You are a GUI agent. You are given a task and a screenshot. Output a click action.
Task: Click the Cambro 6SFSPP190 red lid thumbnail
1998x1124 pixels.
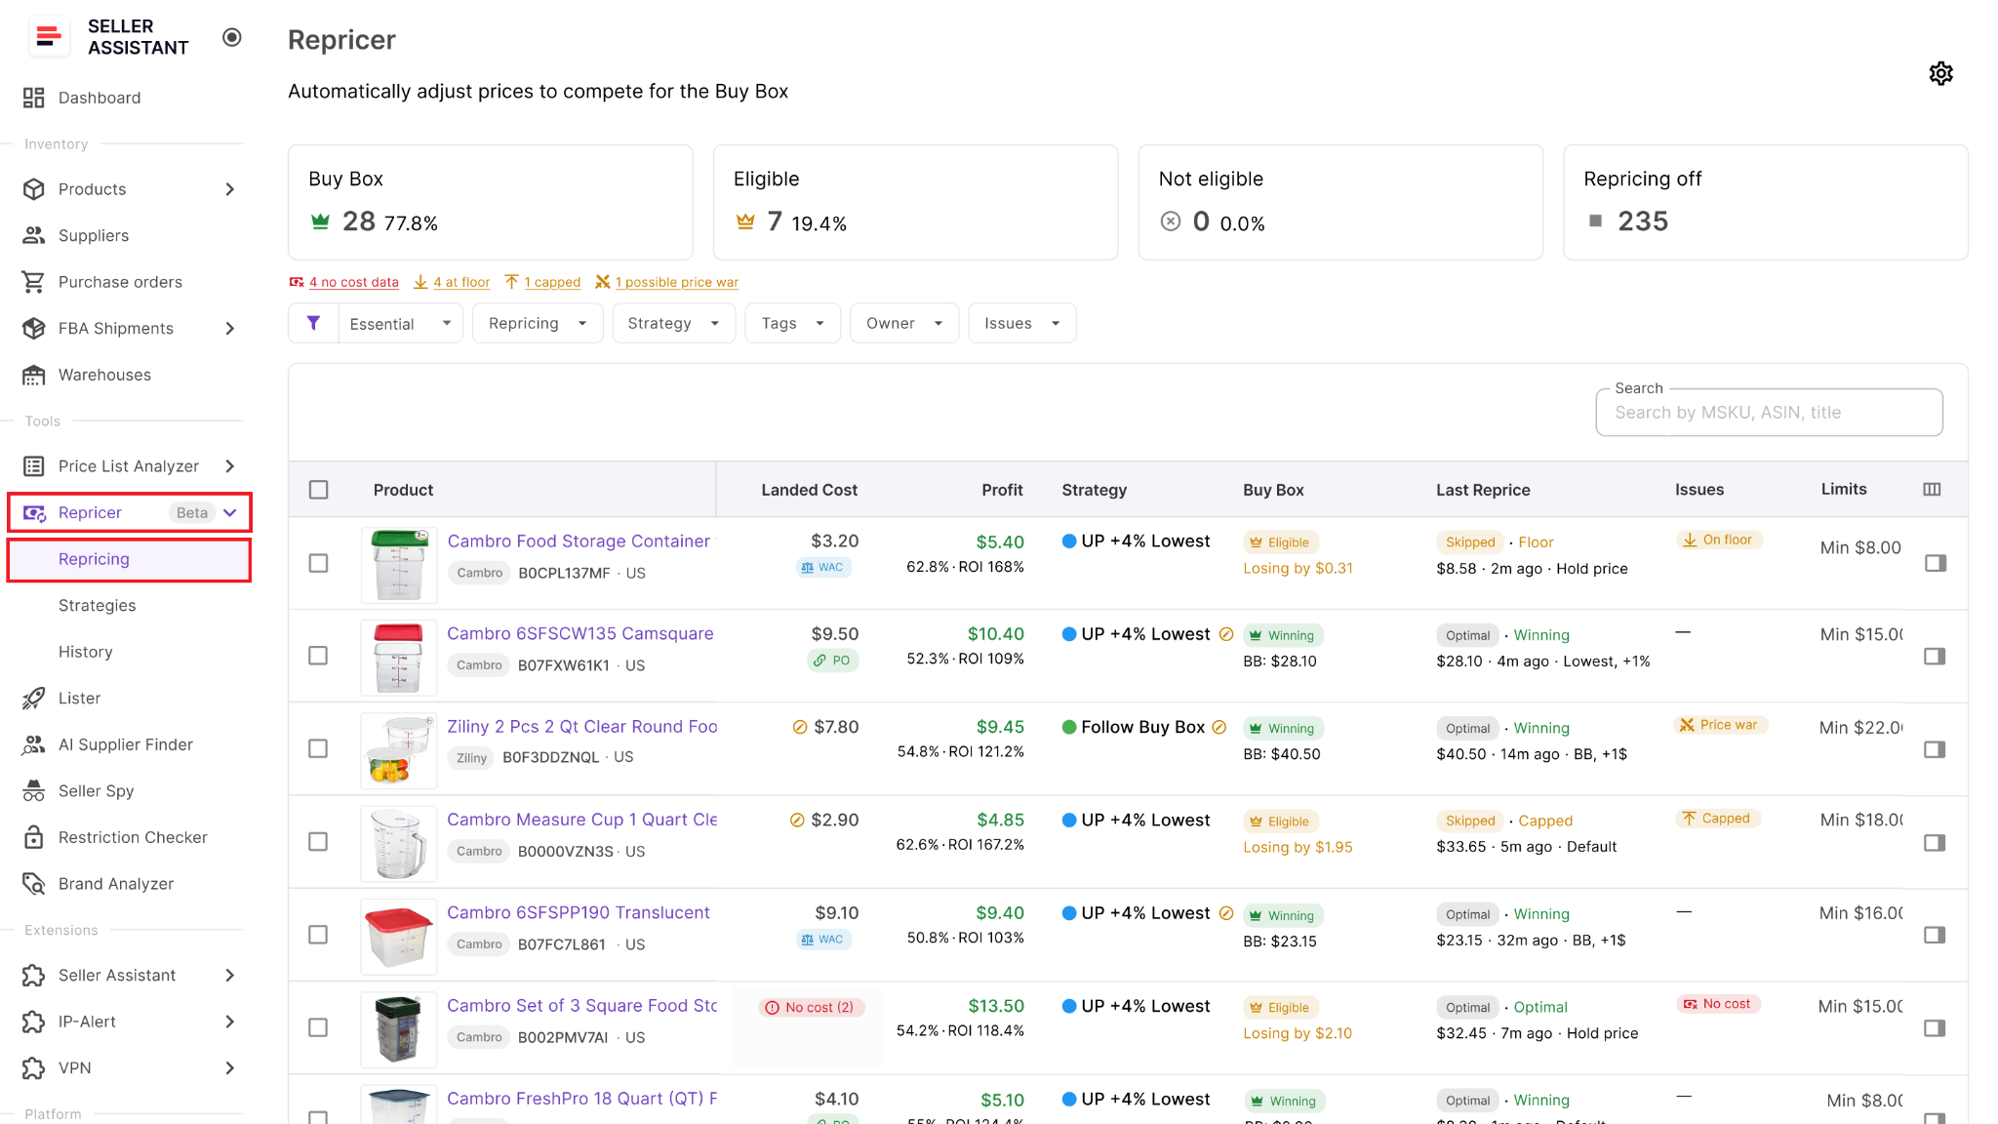tap(398, 936)
